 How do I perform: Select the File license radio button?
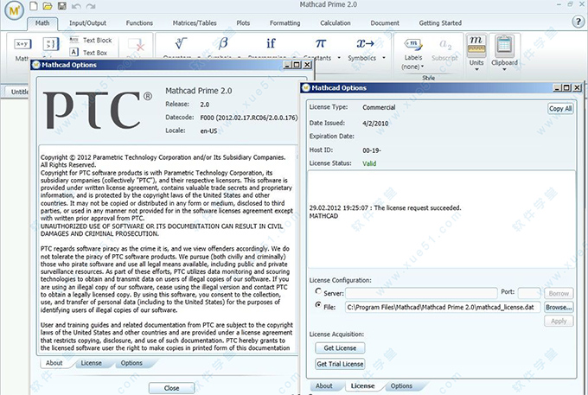(318, 305)
